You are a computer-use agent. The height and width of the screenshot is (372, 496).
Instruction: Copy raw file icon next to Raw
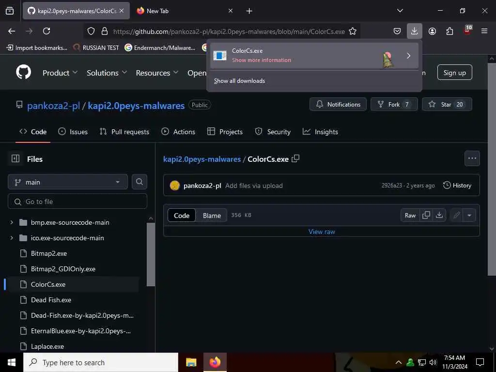[426, 215]
